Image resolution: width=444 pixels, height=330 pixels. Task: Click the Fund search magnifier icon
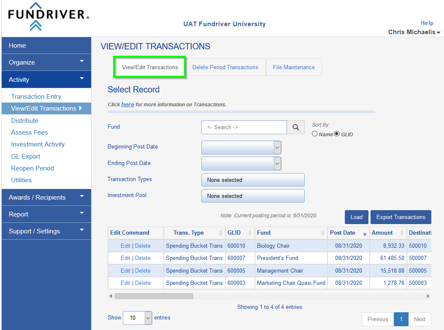click(295, 127)
